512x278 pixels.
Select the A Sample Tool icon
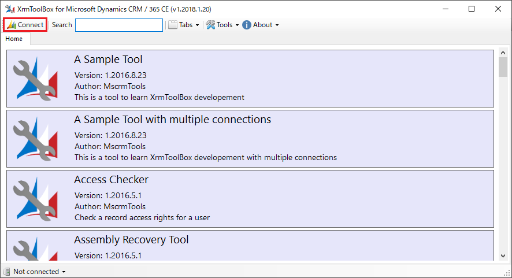(35, 79)
